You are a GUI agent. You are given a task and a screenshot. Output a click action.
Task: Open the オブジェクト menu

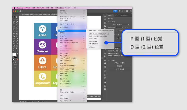tap(41, 8)
